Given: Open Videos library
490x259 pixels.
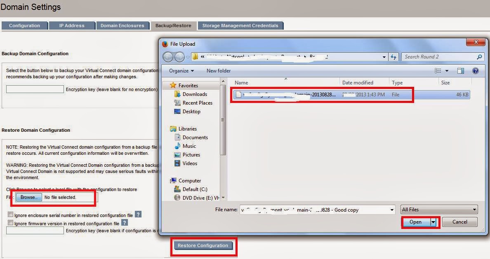Looking at the screenshot, I should click(189, 163).
